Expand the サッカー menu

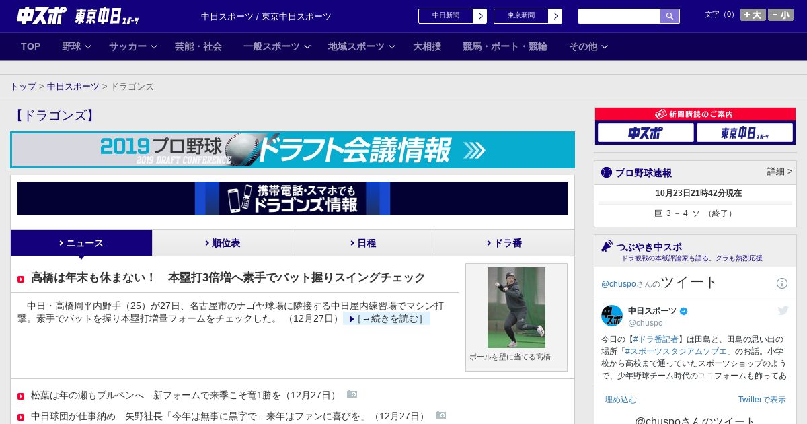(x=132, y=46)
